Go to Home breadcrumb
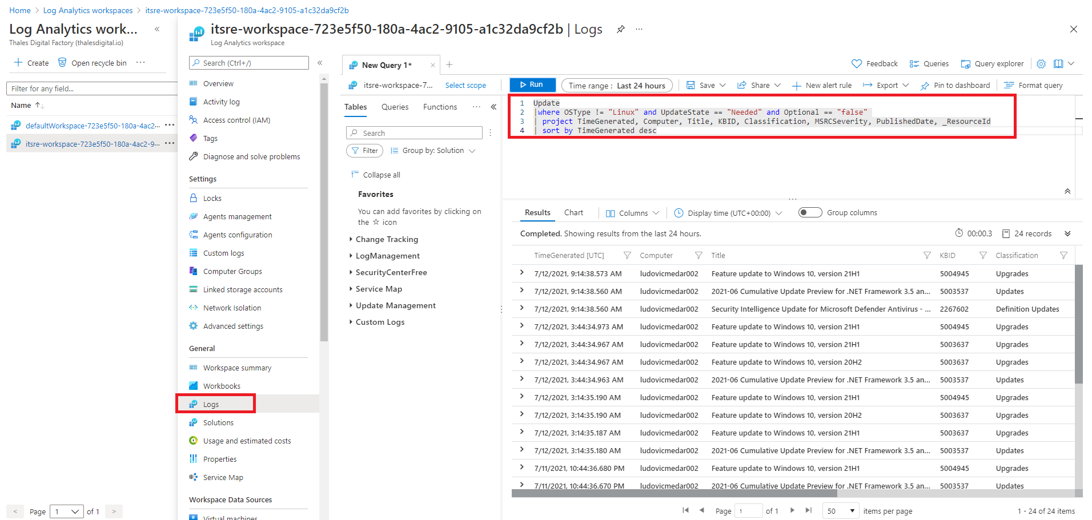The height and width of the screenshot is (520, 1092). pyautogui.click(x=20, y=10)
